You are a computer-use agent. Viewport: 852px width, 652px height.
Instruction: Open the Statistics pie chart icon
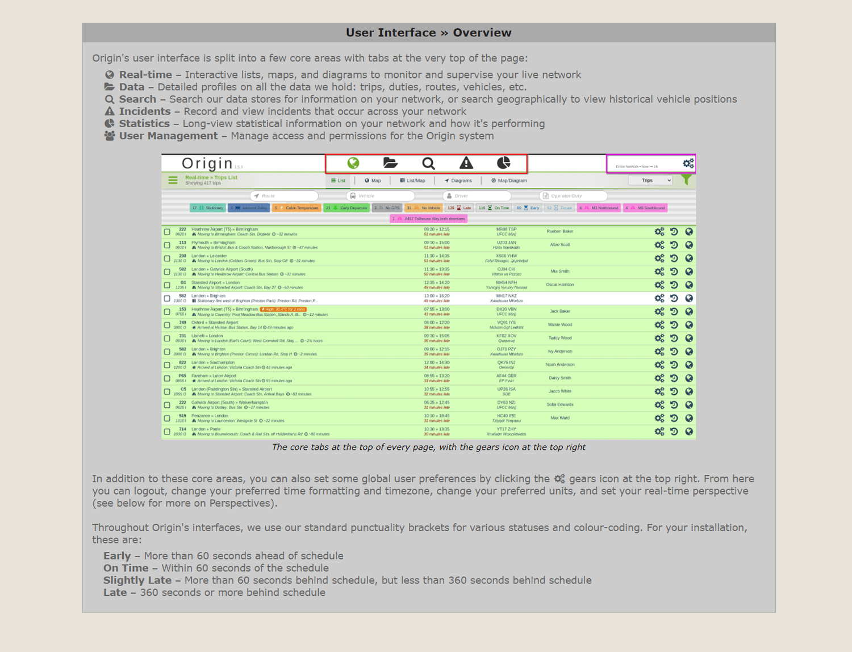[504, 164]
